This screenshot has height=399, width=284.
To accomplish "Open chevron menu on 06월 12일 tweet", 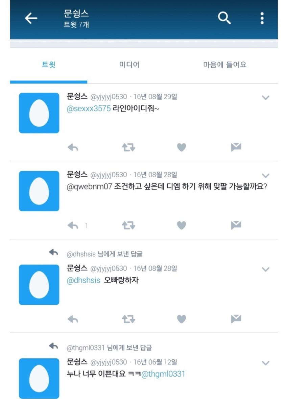I will pyautogui.click(x=265, y=363).
